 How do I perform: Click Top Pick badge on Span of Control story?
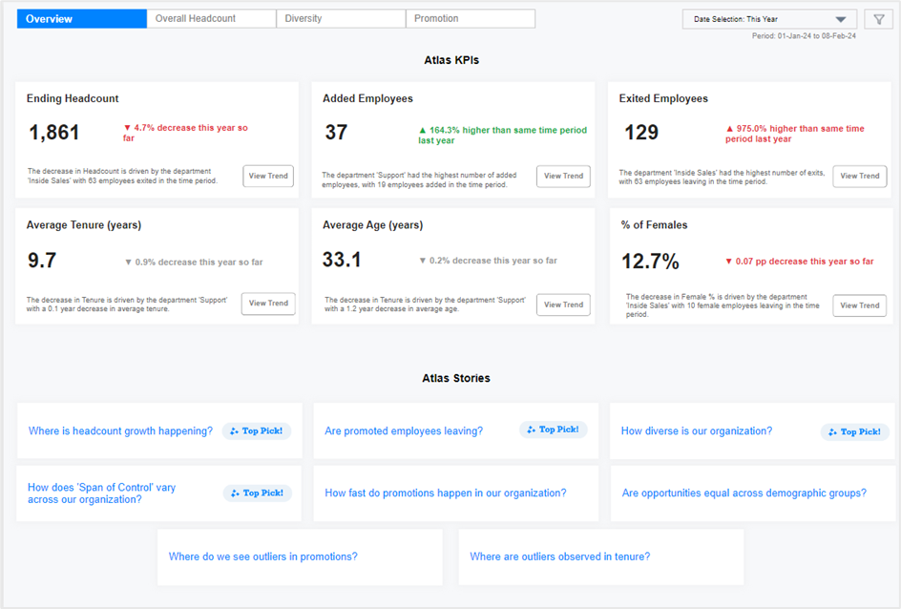[x=258, y=493]
